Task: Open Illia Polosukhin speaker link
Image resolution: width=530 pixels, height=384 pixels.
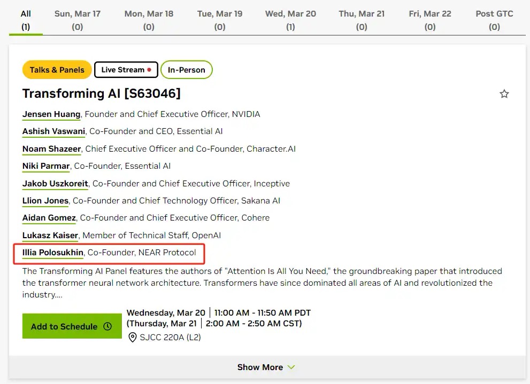Action: [53, 253]
